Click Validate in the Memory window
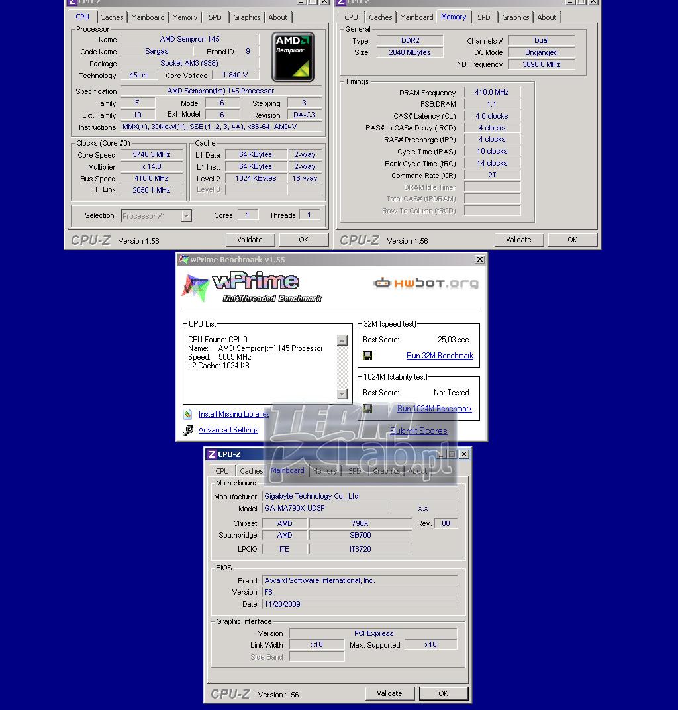 pos(518,240)
